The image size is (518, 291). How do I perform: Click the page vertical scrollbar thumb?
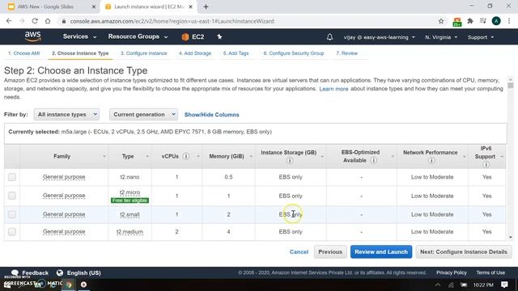(511, 85)
